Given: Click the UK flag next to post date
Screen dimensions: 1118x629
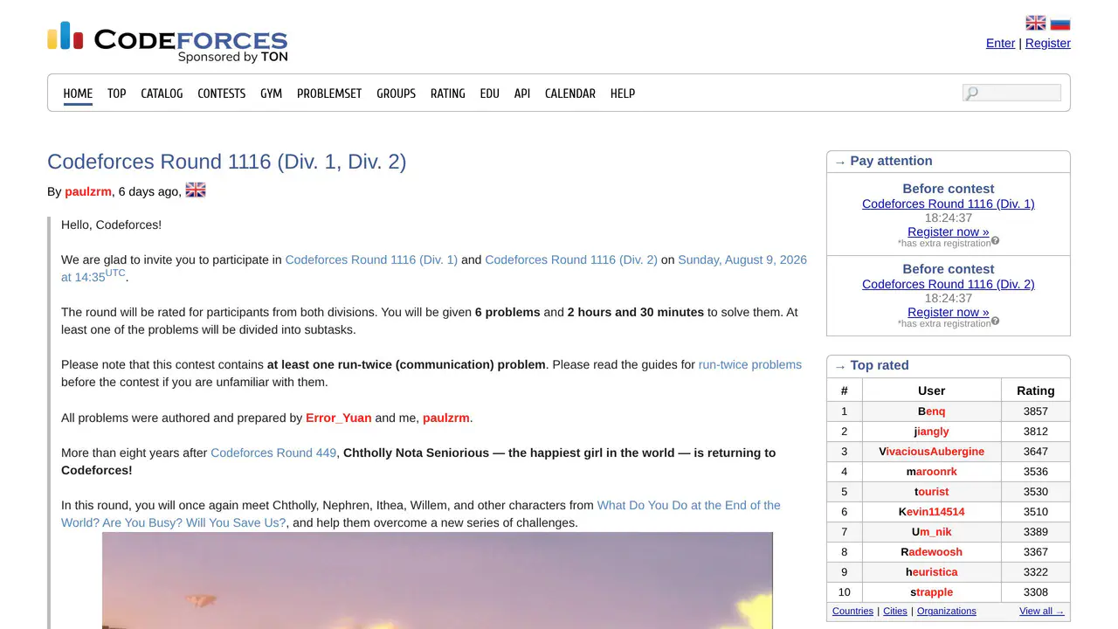Looking at the screenshot, I should (196, 190).
